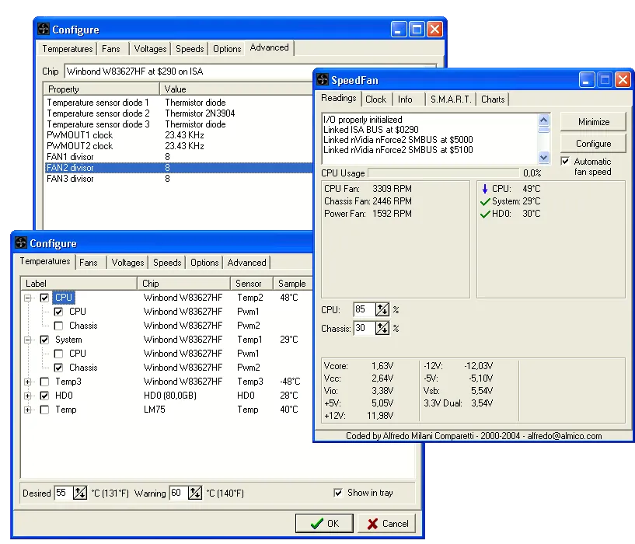The height and width of the screenshot is (544, 635).
Task: Open Speeds tab in front Configure window
Action: (167, 263)
